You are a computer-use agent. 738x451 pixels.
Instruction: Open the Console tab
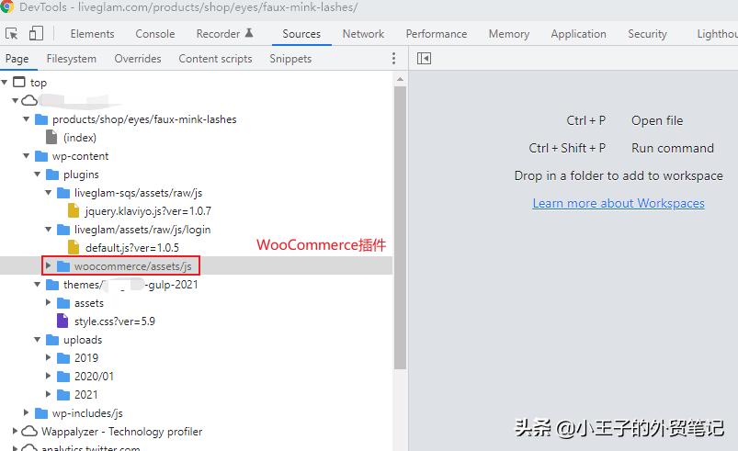point(155,34)
